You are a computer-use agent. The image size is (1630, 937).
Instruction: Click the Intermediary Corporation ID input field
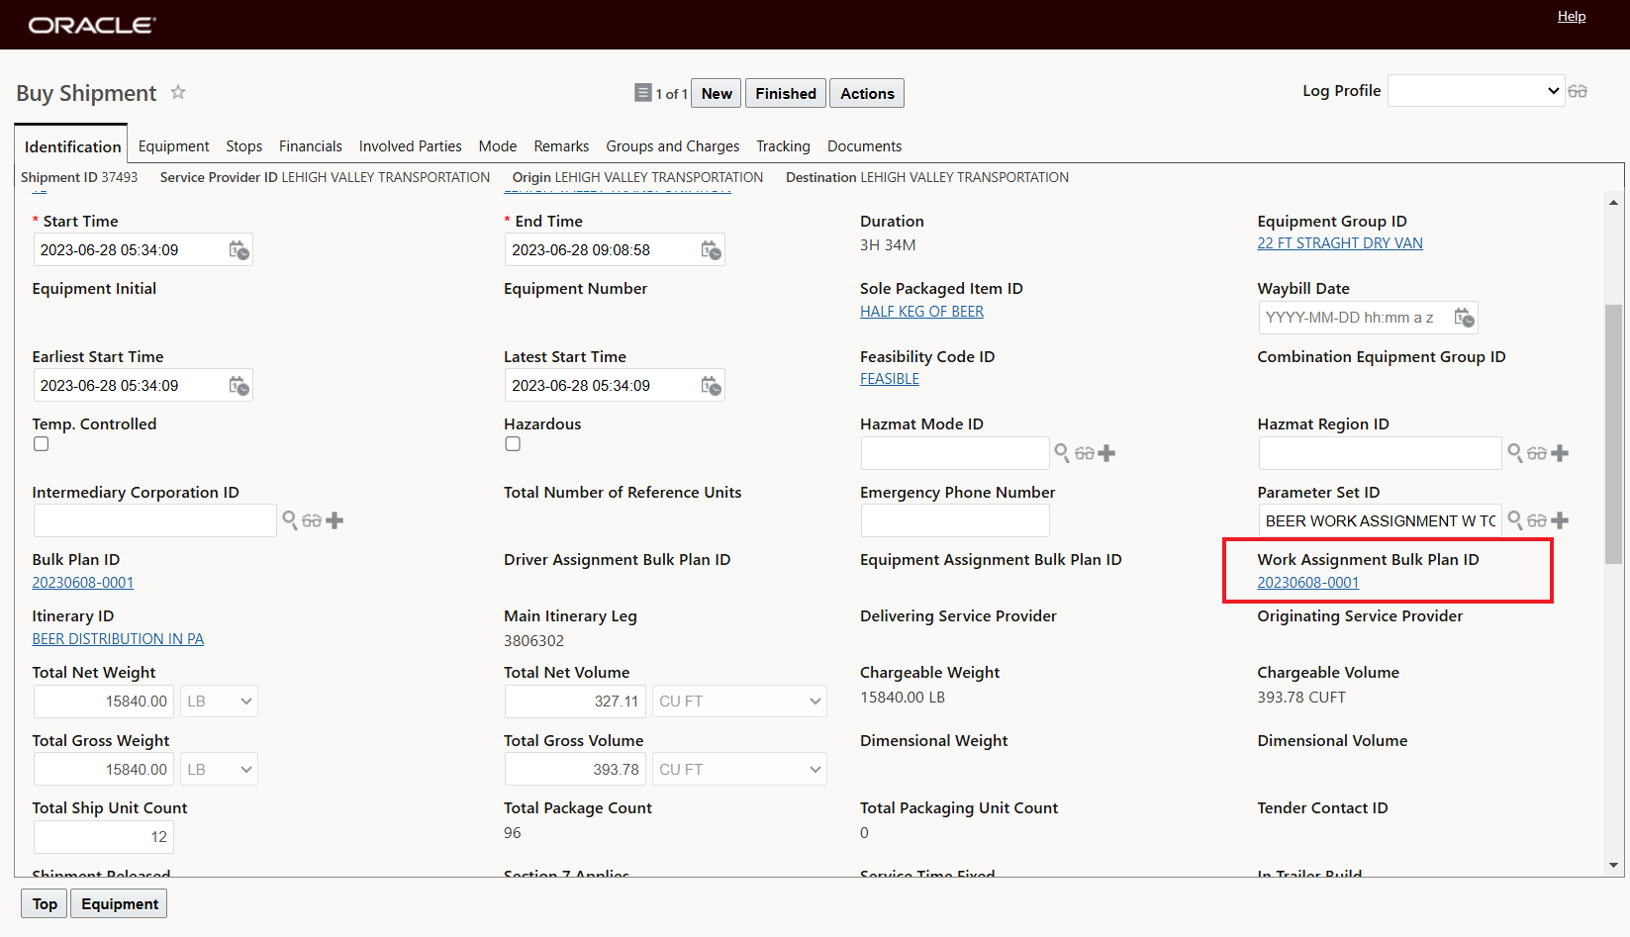tap(155, 520)
